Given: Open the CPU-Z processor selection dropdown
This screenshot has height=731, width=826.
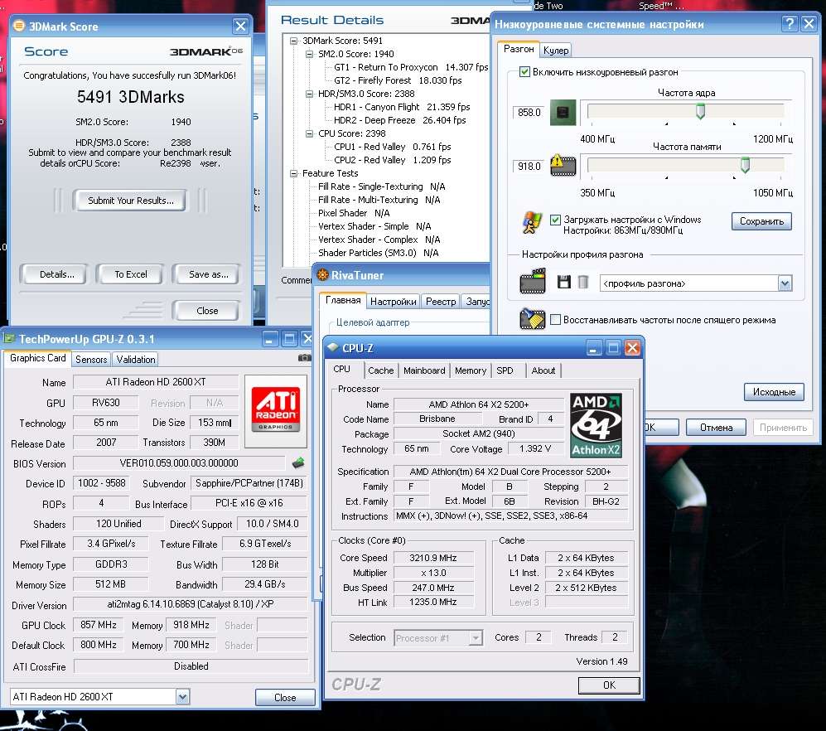Looking at the screenshot, I should coord(476,638).
